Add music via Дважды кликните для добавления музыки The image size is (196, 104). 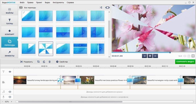point(104,92)
